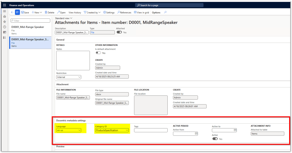Click the back arrow icon
Image resolution: width=292 pixels, height=153 pixels.
12,12
